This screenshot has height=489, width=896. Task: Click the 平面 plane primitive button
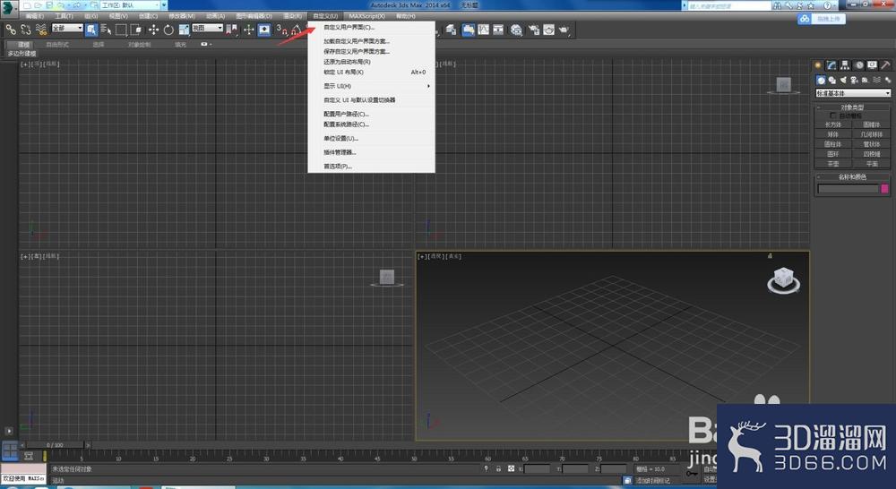click(872, 164)
